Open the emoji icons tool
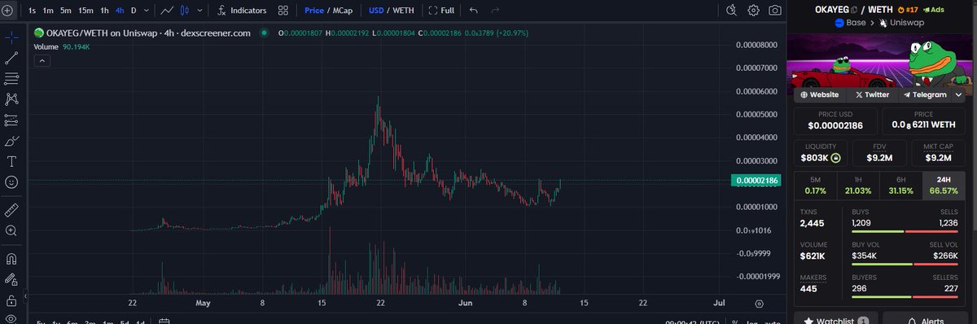The image size is (977, 324). [x=11, y=183]
